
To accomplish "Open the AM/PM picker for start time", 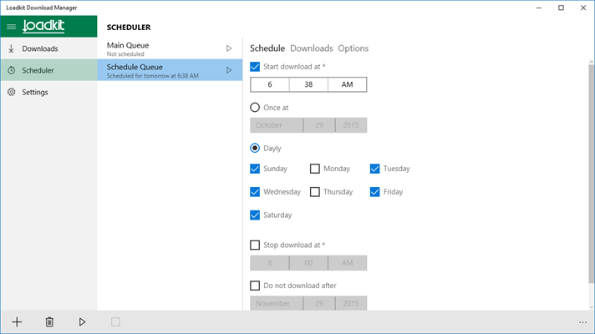I will [347, 84].
